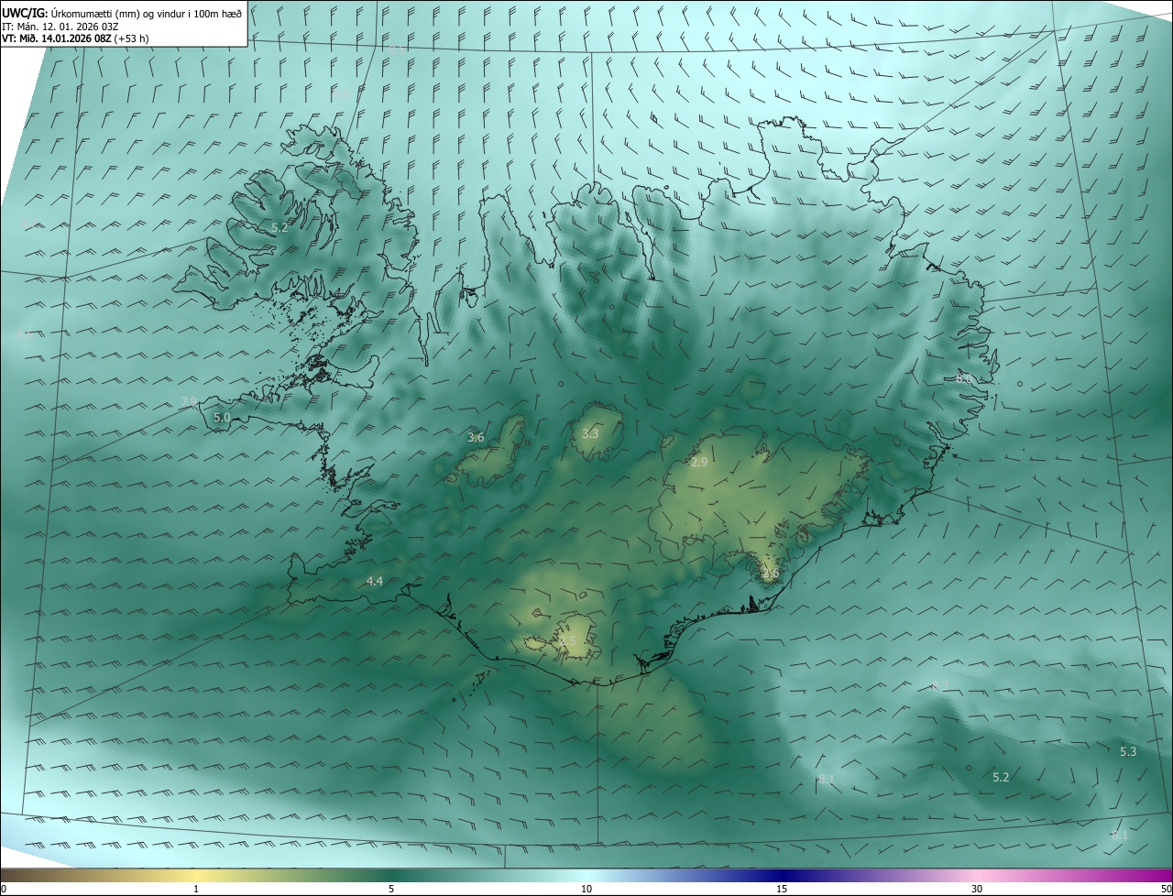The height and width of the screenshot is (896, 1173).
Task: Select the "IT: Mán. 12. 01. 2026 03Z" line
Action: (60, 26)
